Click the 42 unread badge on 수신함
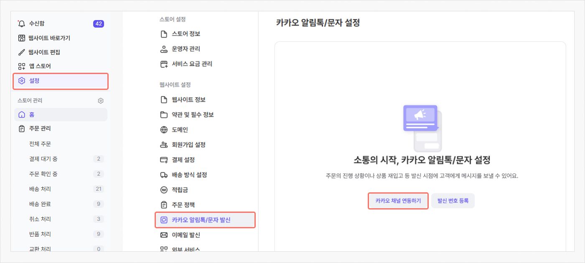This screenshot has height=263, width=585. pos(99,24)
